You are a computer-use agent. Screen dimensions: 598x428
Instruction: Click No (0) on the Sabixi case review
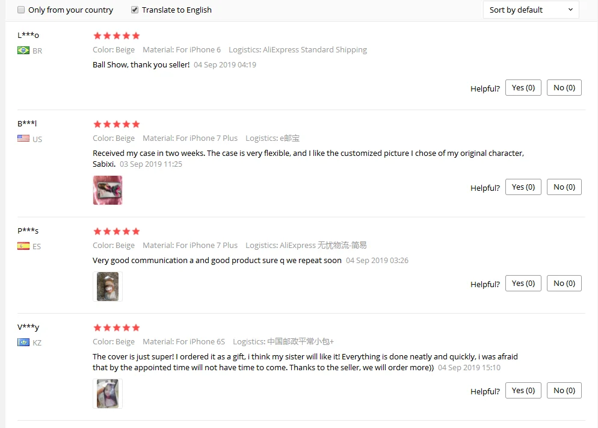point(564,187)
